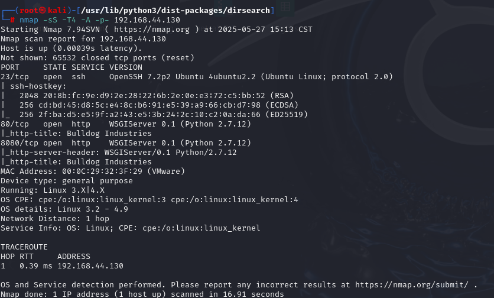Open the https://nmap.org link

pos(152,30)
